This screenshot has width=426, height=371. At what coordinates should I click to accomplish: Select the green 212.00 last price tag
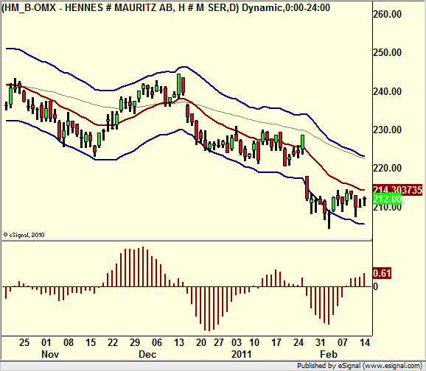(387, 199)
